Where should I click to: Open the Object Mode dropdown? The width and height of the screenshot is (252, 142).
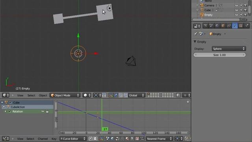click(x=65, y=95)
